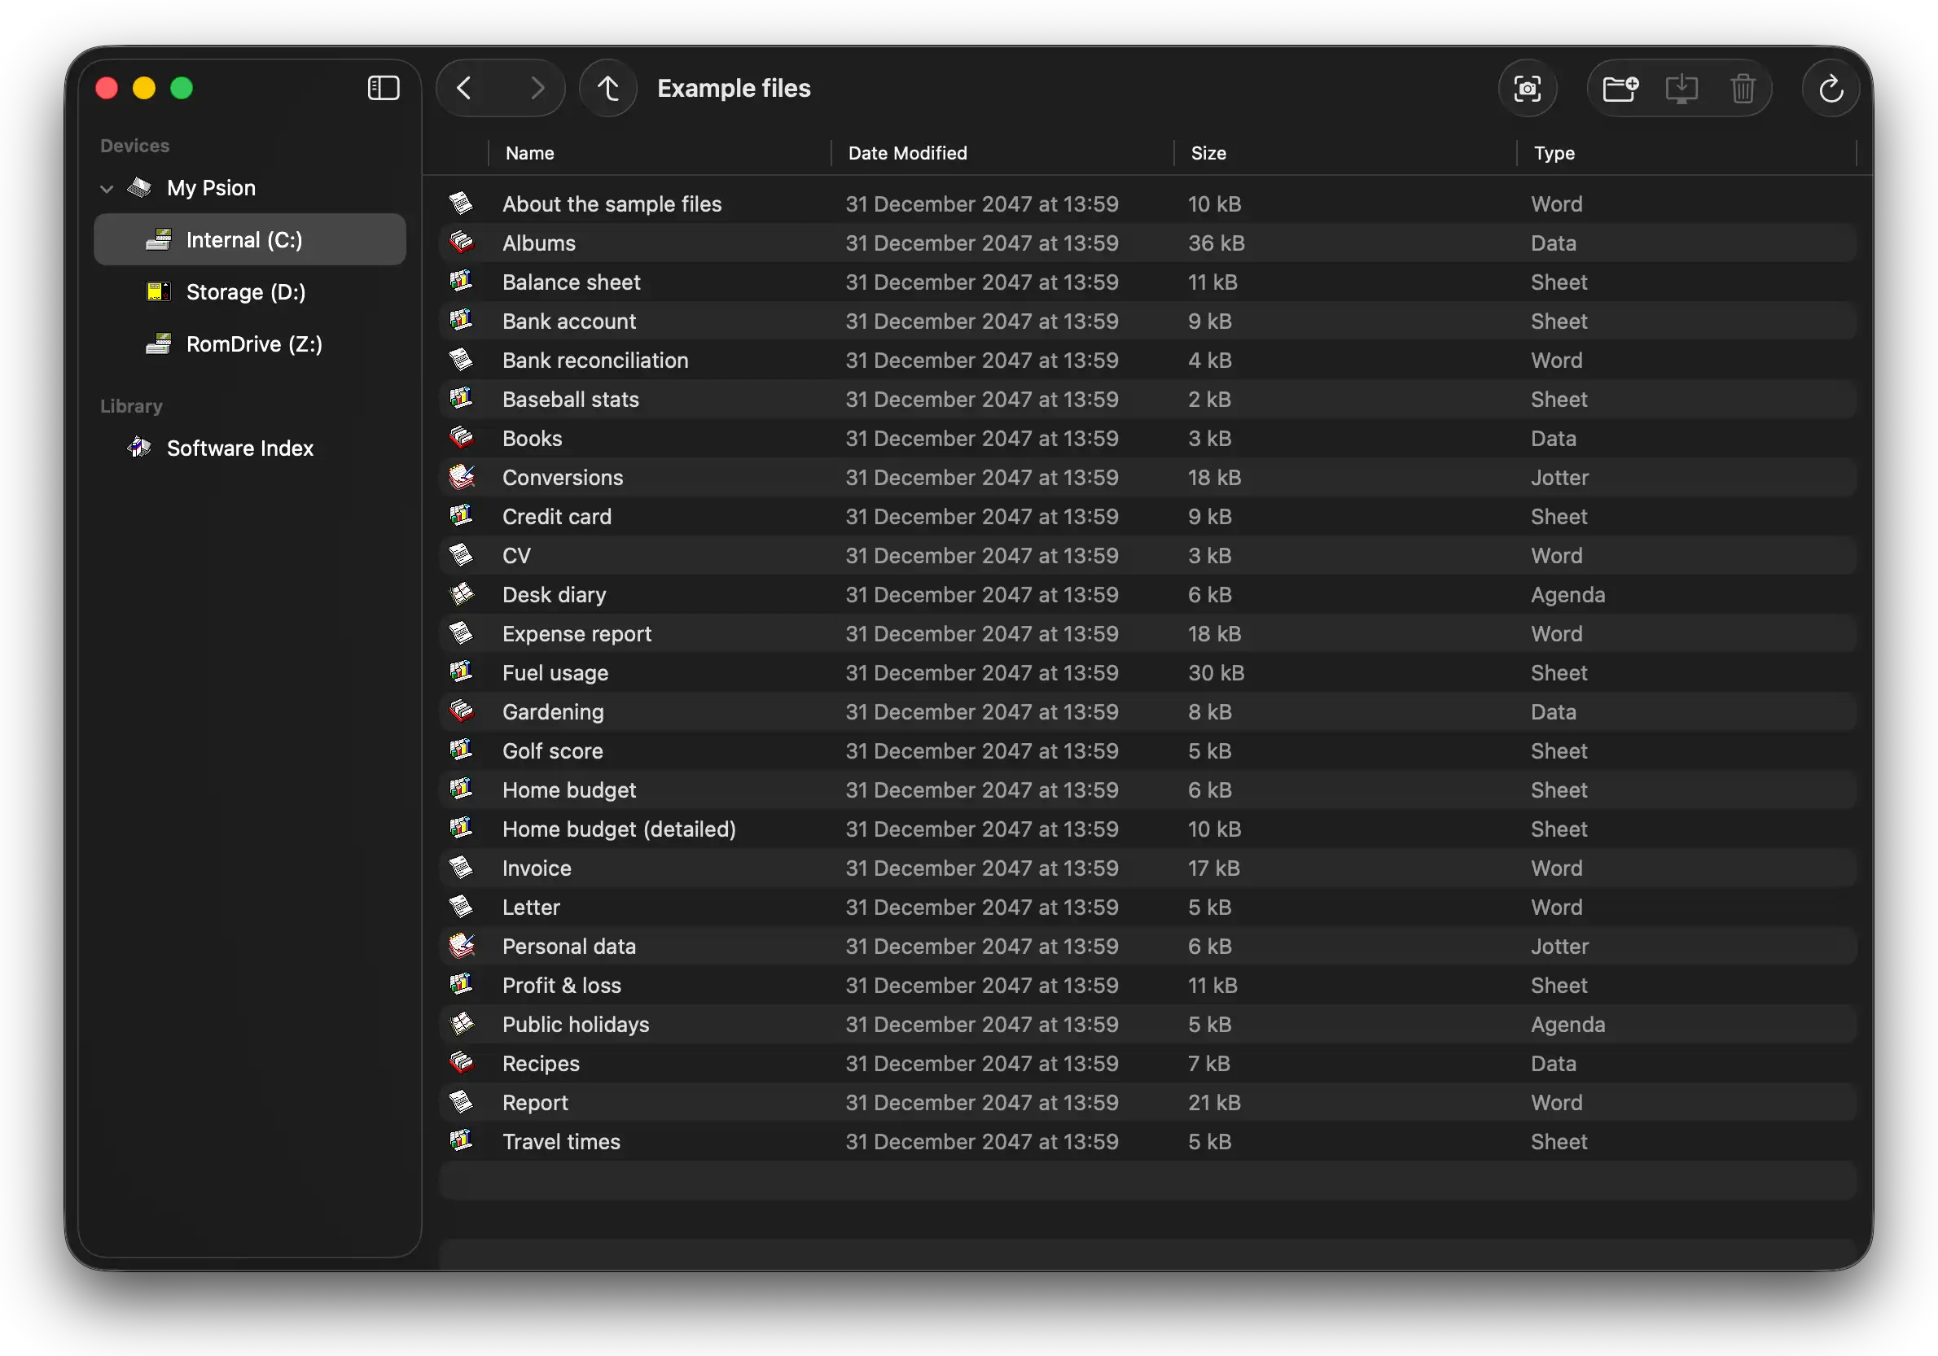Navigate back with the left chevron
1938x1356 pixels.
click(x=464, y=89)
